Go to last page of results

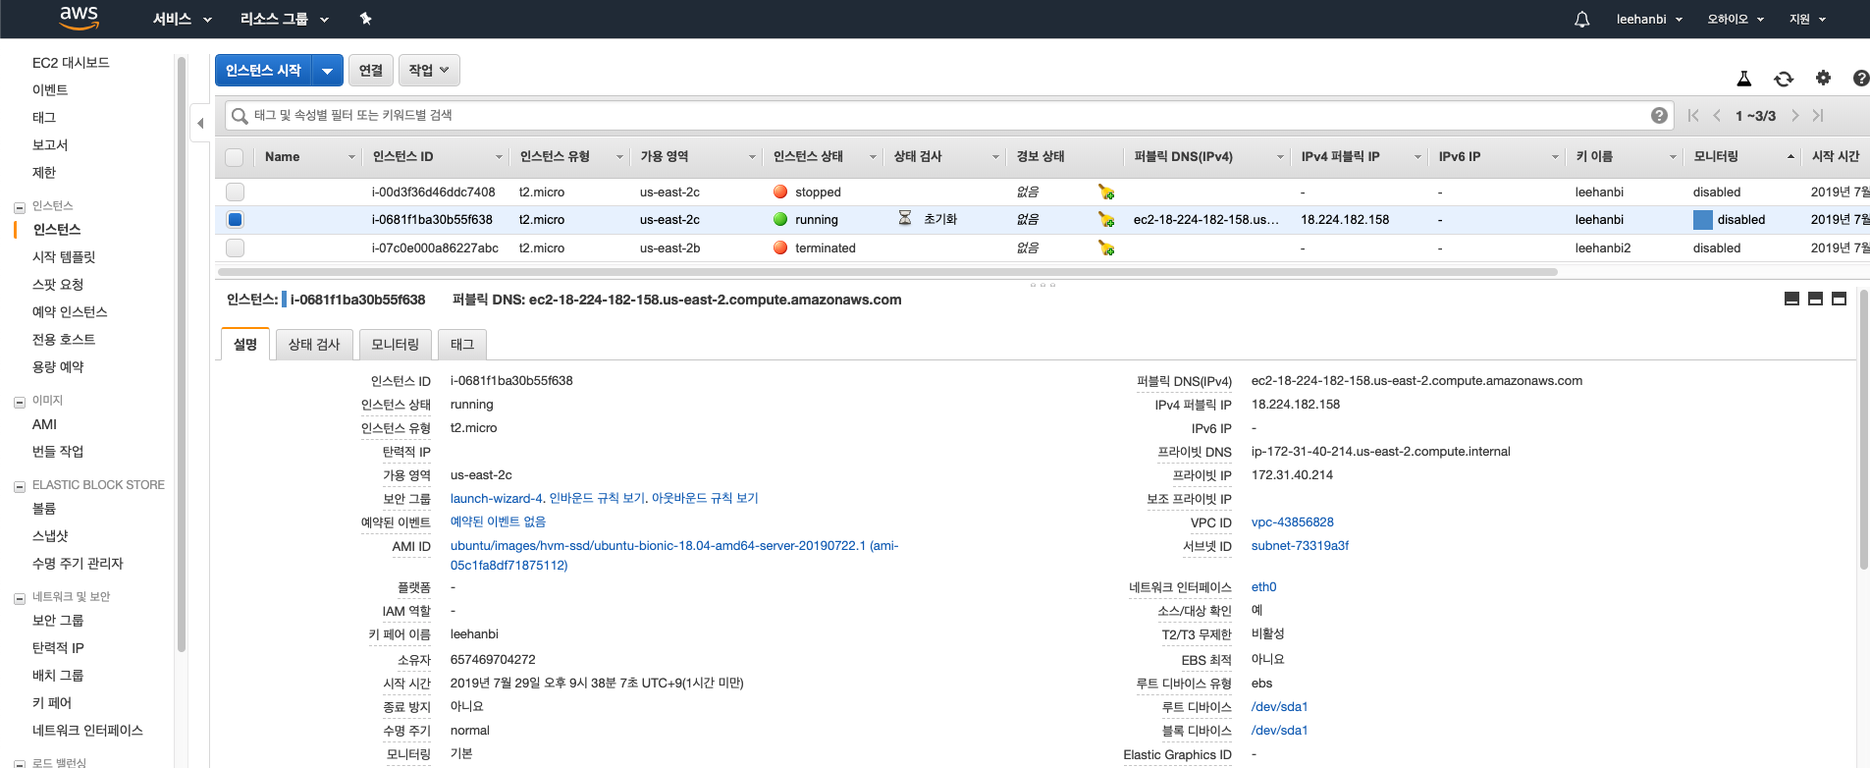click(x=1818, y=115)
